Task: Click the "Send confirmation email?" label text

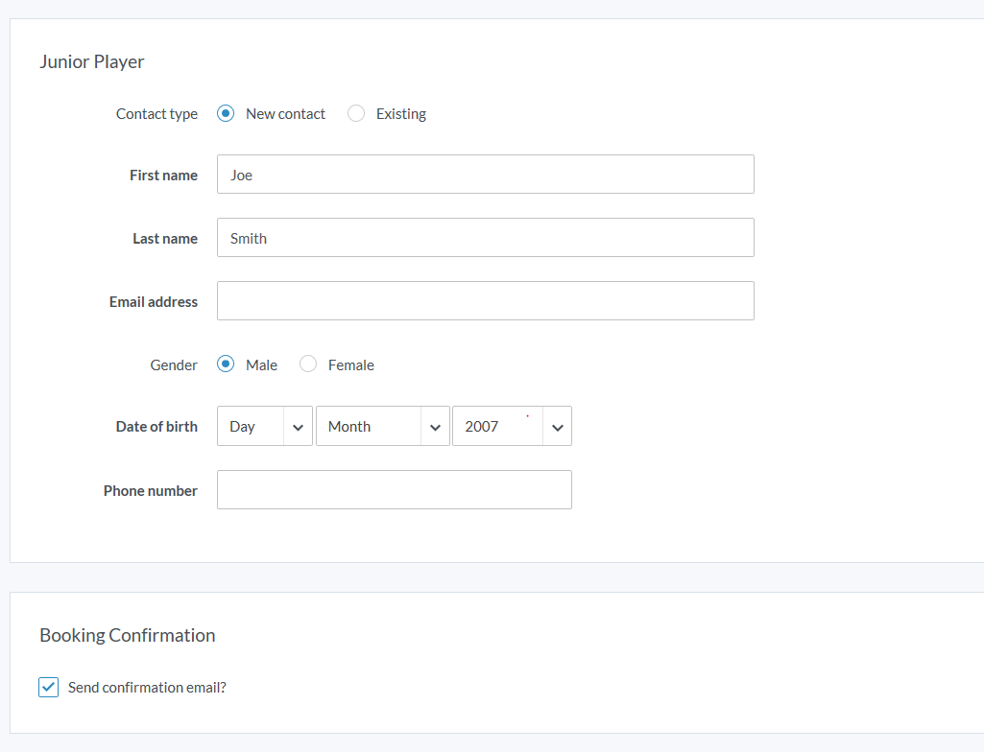Action: tap(147, 688)
